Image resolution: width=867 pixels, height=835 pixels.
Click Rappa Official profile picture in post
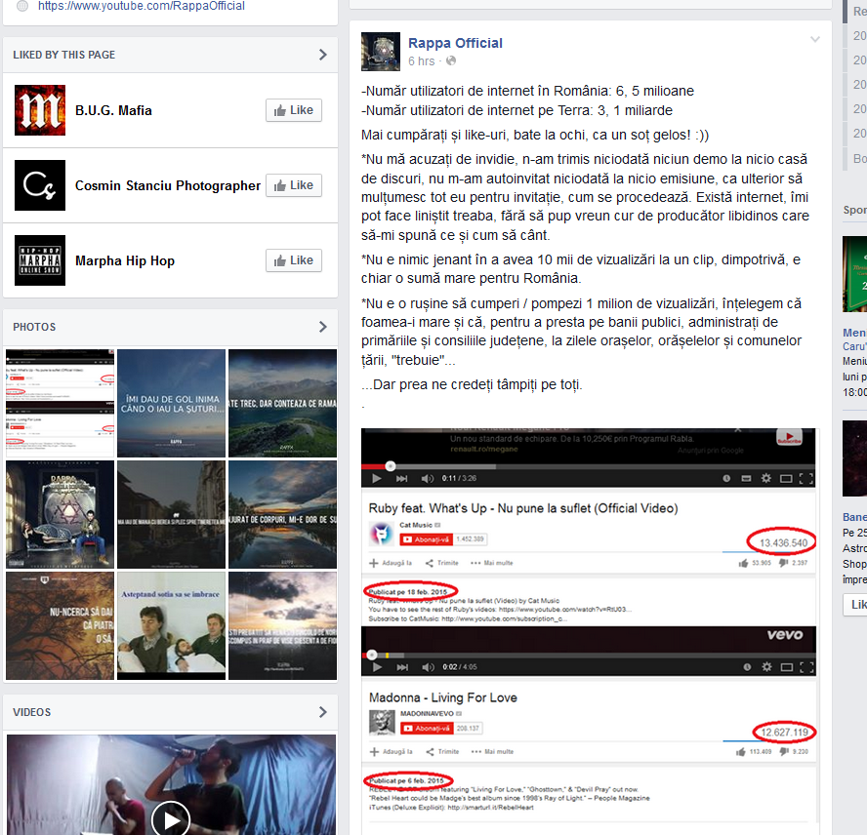pos(380,51)
